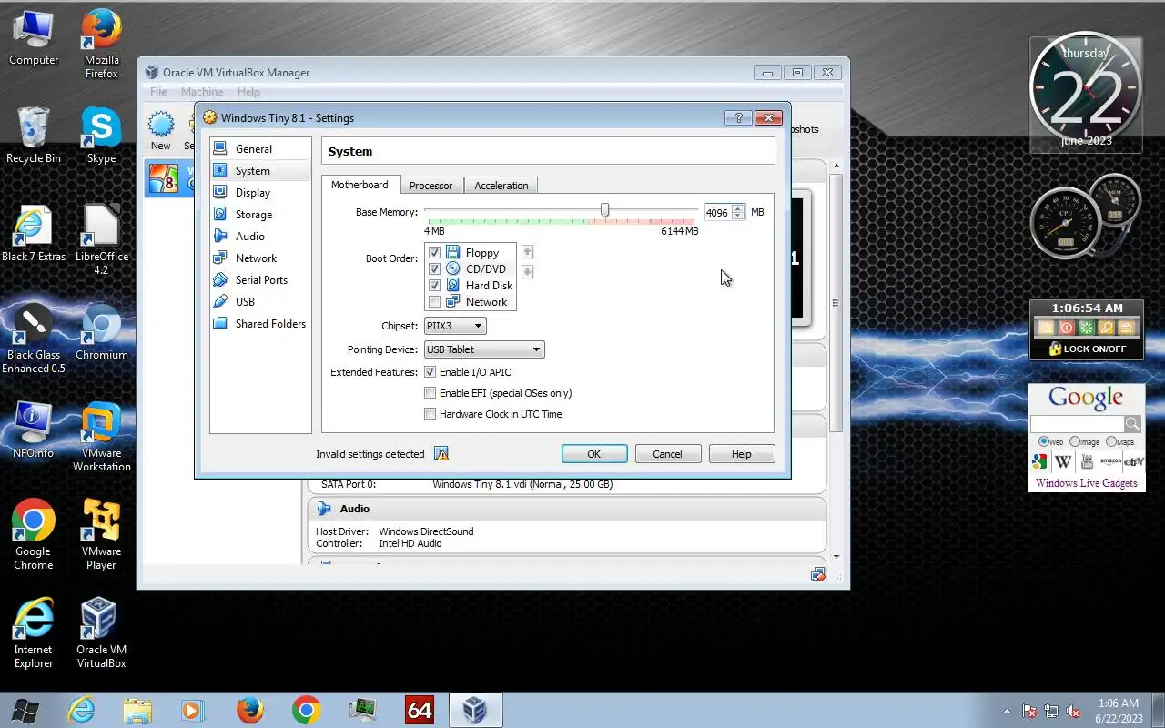The image size is (1165, 728).
Task: Select the Serial Ports category
Action: (259, 280)
